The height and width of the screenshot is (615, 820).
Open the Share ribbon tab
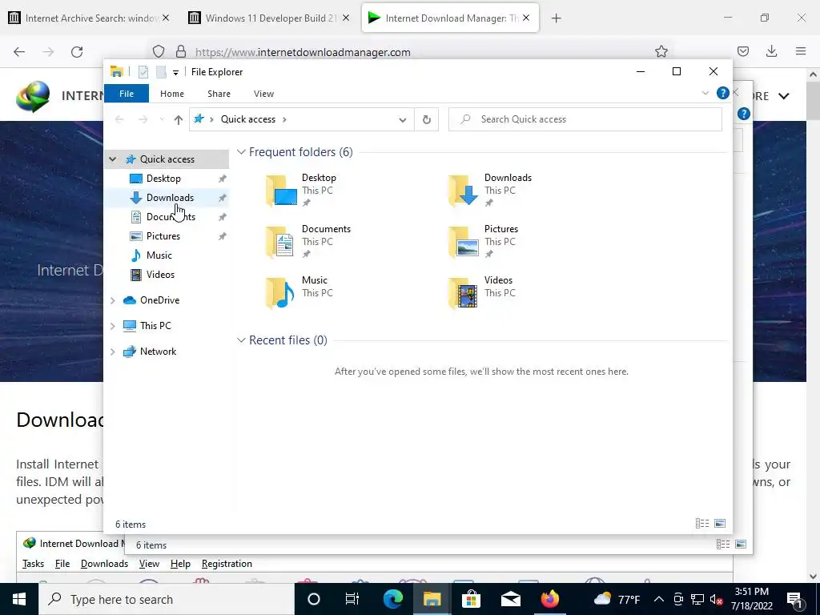pyautogui.click(x=219, y=94)
